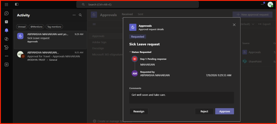
Task: Click the Approvals icon in dialog header
Action: (x=133, y=27)
